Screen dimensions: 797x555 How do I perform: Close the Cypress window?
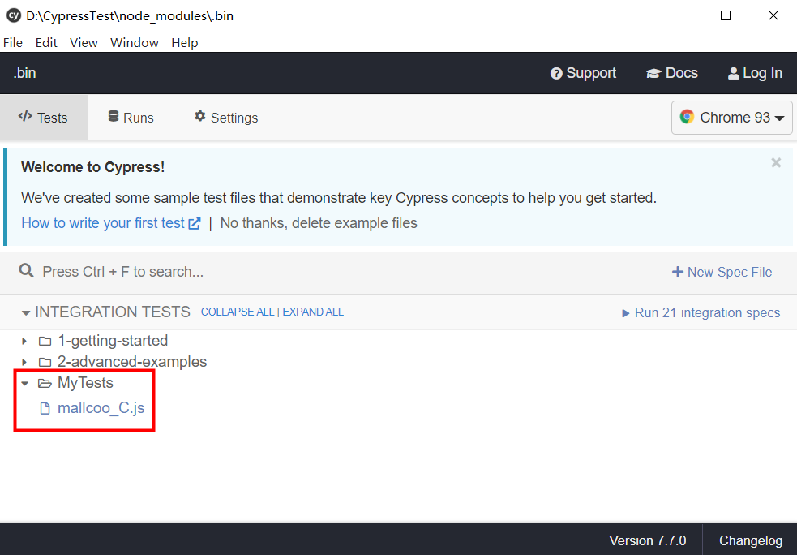(773, 15)
